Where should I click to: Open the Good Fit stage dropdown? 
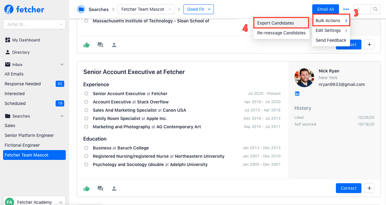coord(199,9)
